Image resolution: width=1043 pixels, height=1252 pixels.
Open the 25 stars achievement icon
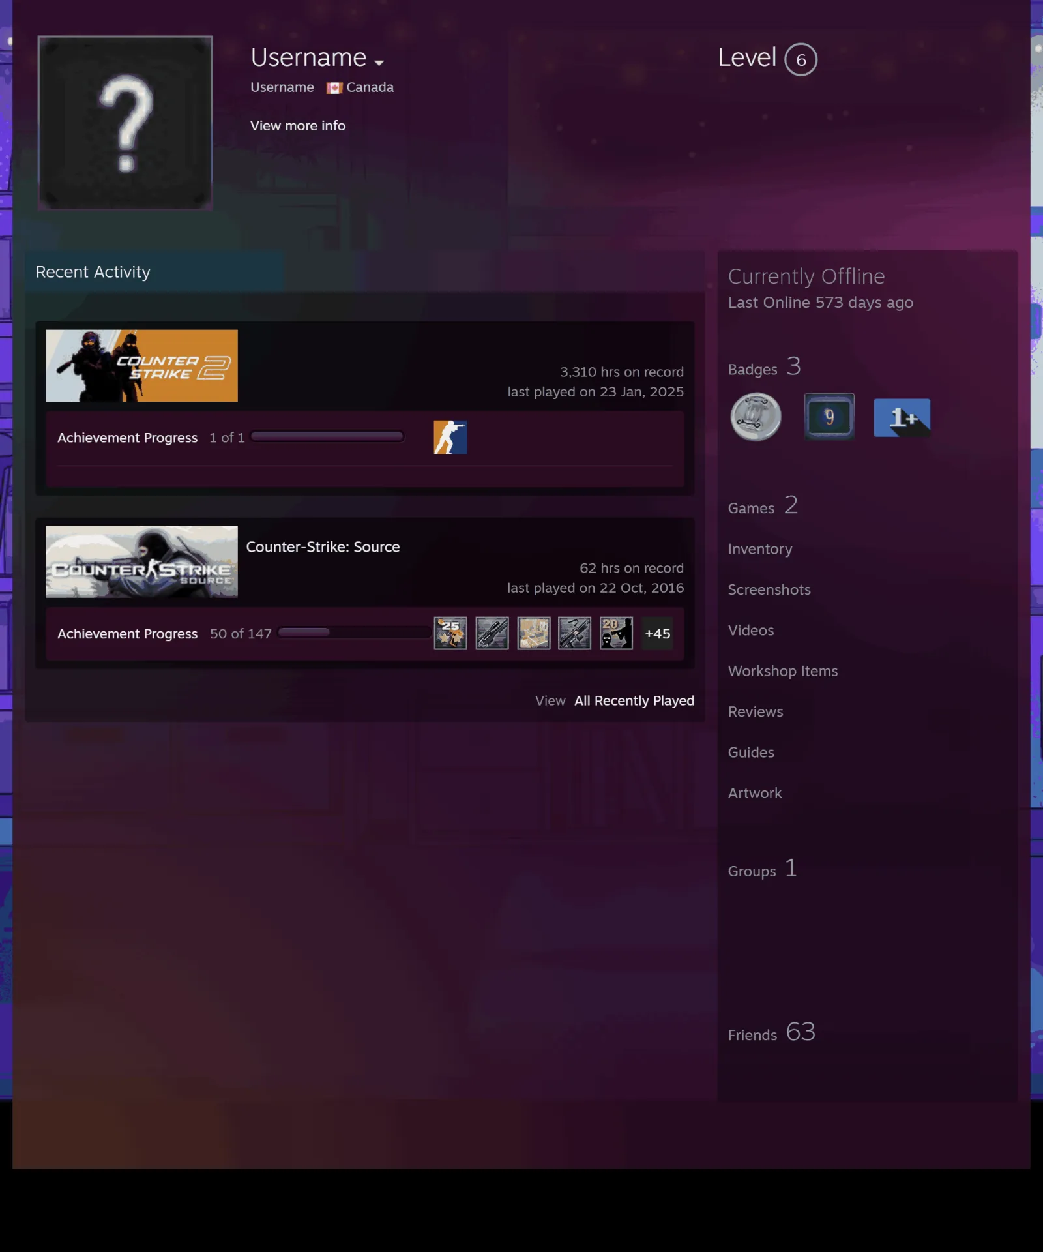[450, 633]
